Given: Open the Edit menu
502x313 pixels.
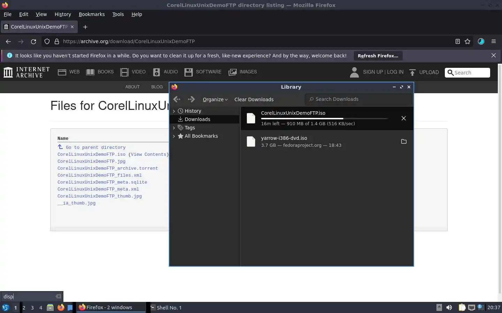Looking at the screenshot, I should 24,14.
